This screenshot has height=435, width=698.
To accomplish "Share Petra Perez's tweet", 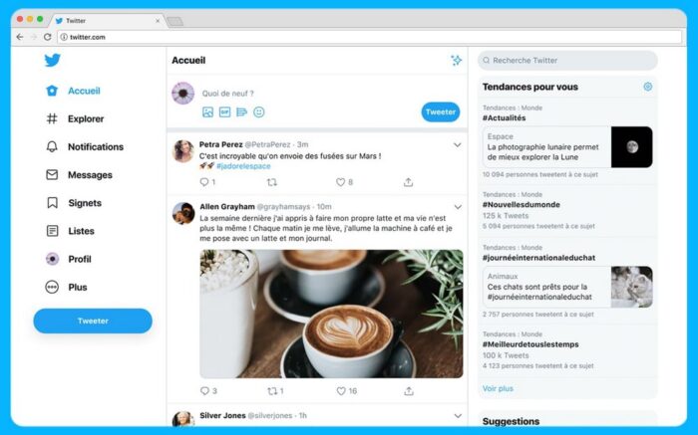I will (x=408, y=182).
